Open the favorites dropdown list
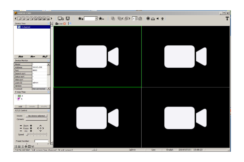The width and height of the screenshot is (244, 162). (96, 19)
